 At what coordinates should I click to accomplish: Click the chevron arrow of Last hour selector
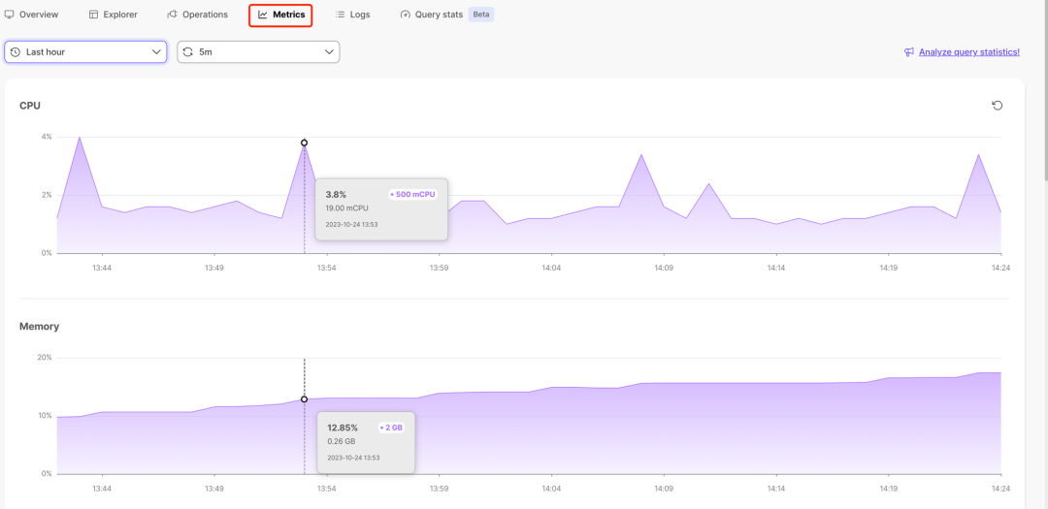157,51
